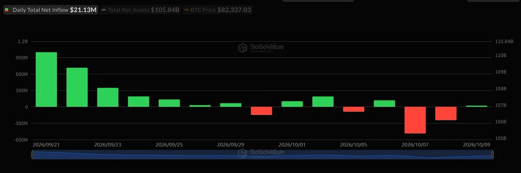
Task: Click the 107B right axis label
Action: (x=501, y=105)
